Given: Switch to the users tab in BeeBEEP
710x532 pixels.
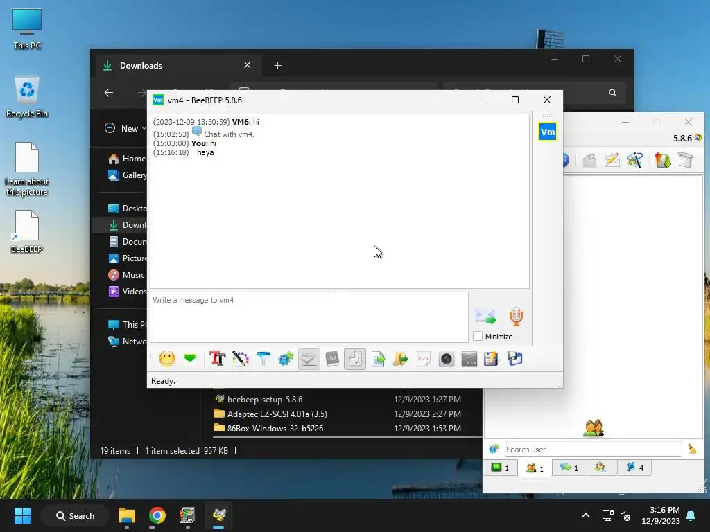Looking at the screenshot, I should coord(535,468).
